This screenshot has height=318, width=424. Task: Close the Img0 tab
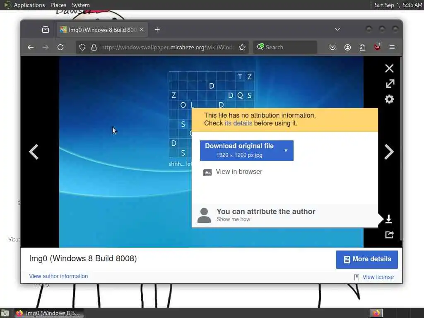click(x=142, y=29)
